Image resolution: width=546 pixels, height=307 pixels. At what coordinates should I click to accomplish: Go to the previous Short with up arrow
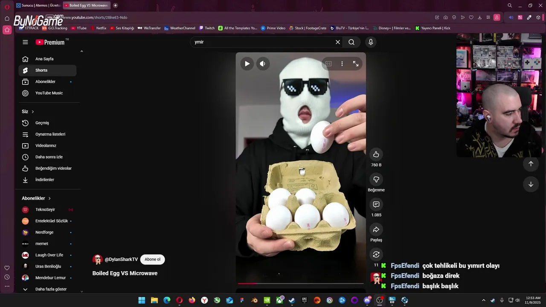tap(531, 164)
